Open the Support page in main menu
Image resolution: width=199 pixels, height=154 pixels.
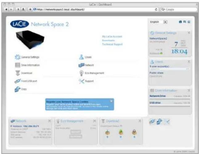click(x=86, y=81)
